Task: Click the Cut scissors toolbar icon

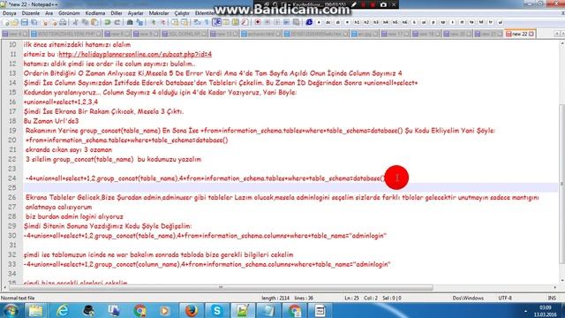Action: click(x=76, y=22)
